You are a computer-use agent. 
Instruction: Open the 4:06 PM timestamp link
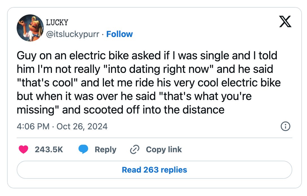[33, 127]
